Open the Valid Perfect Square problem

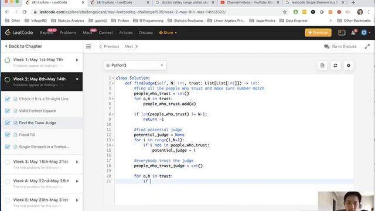37,111
